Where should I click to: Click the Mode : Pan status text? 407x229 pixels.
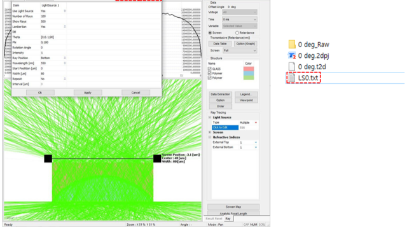click(x=216, y=225)
